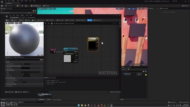Expand the Default Value row
190x107 pixels.
click(6, 68)
